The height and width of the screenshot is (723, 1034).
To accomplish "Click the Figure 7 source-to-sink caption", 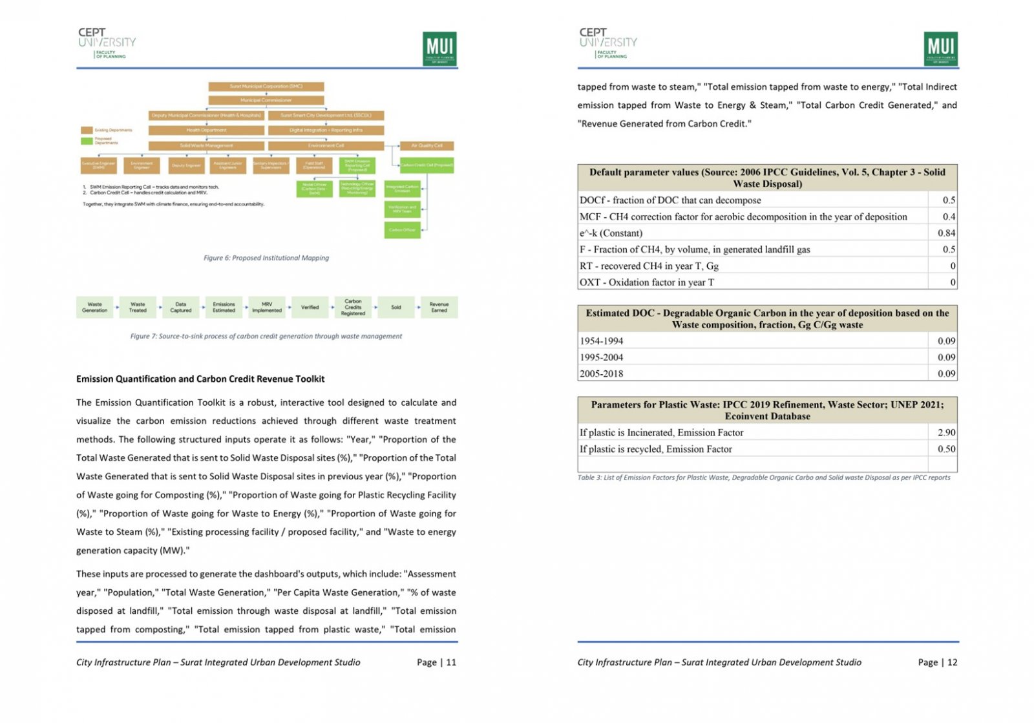I will tap(266, 336).
